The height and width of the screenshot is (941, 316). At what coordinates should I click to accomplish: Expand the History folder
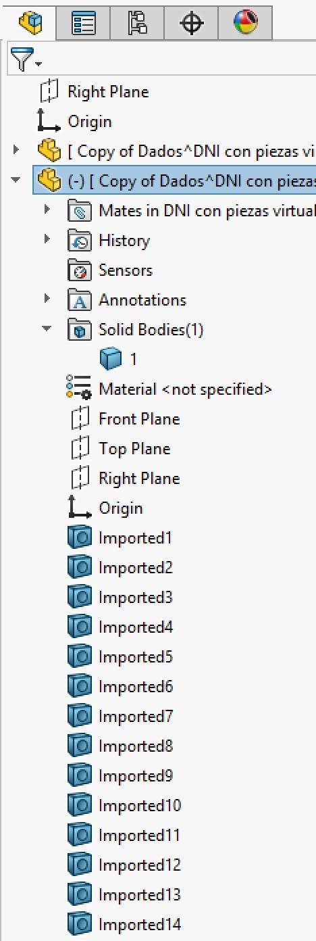pyautogui.click(x=47, y=239)
